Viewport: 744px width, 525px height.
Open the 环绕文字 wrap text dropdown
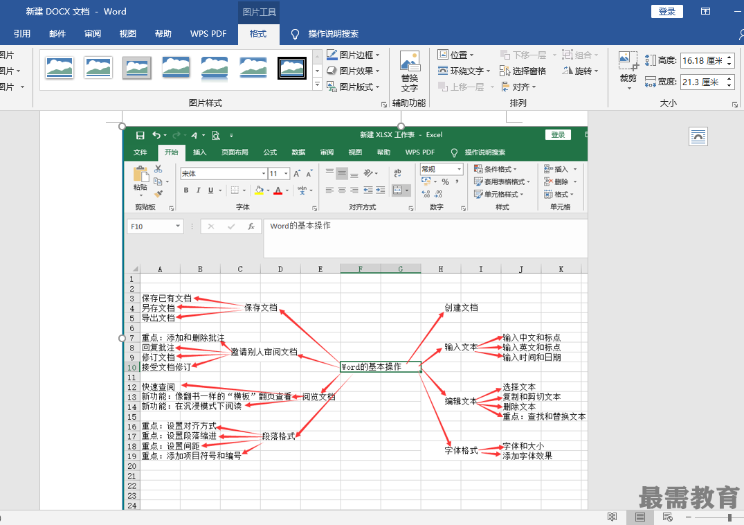[x=464, y=71]
